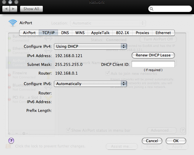Open the Configure IPv6 dropdown
This screenshot has height=155, width=194.
[90, 84]
